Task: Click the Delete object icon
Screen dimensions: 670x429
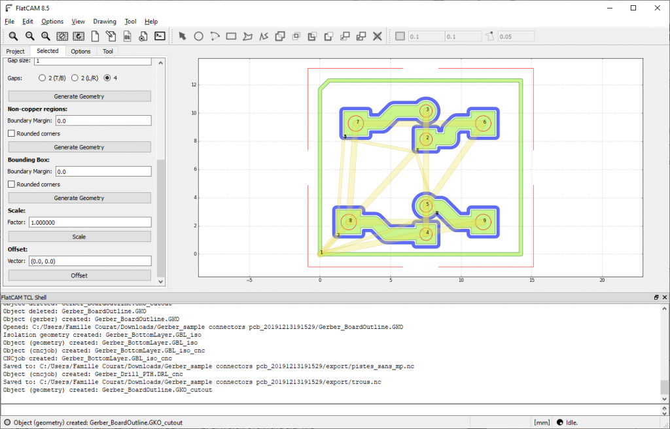Action: [143, 37]
